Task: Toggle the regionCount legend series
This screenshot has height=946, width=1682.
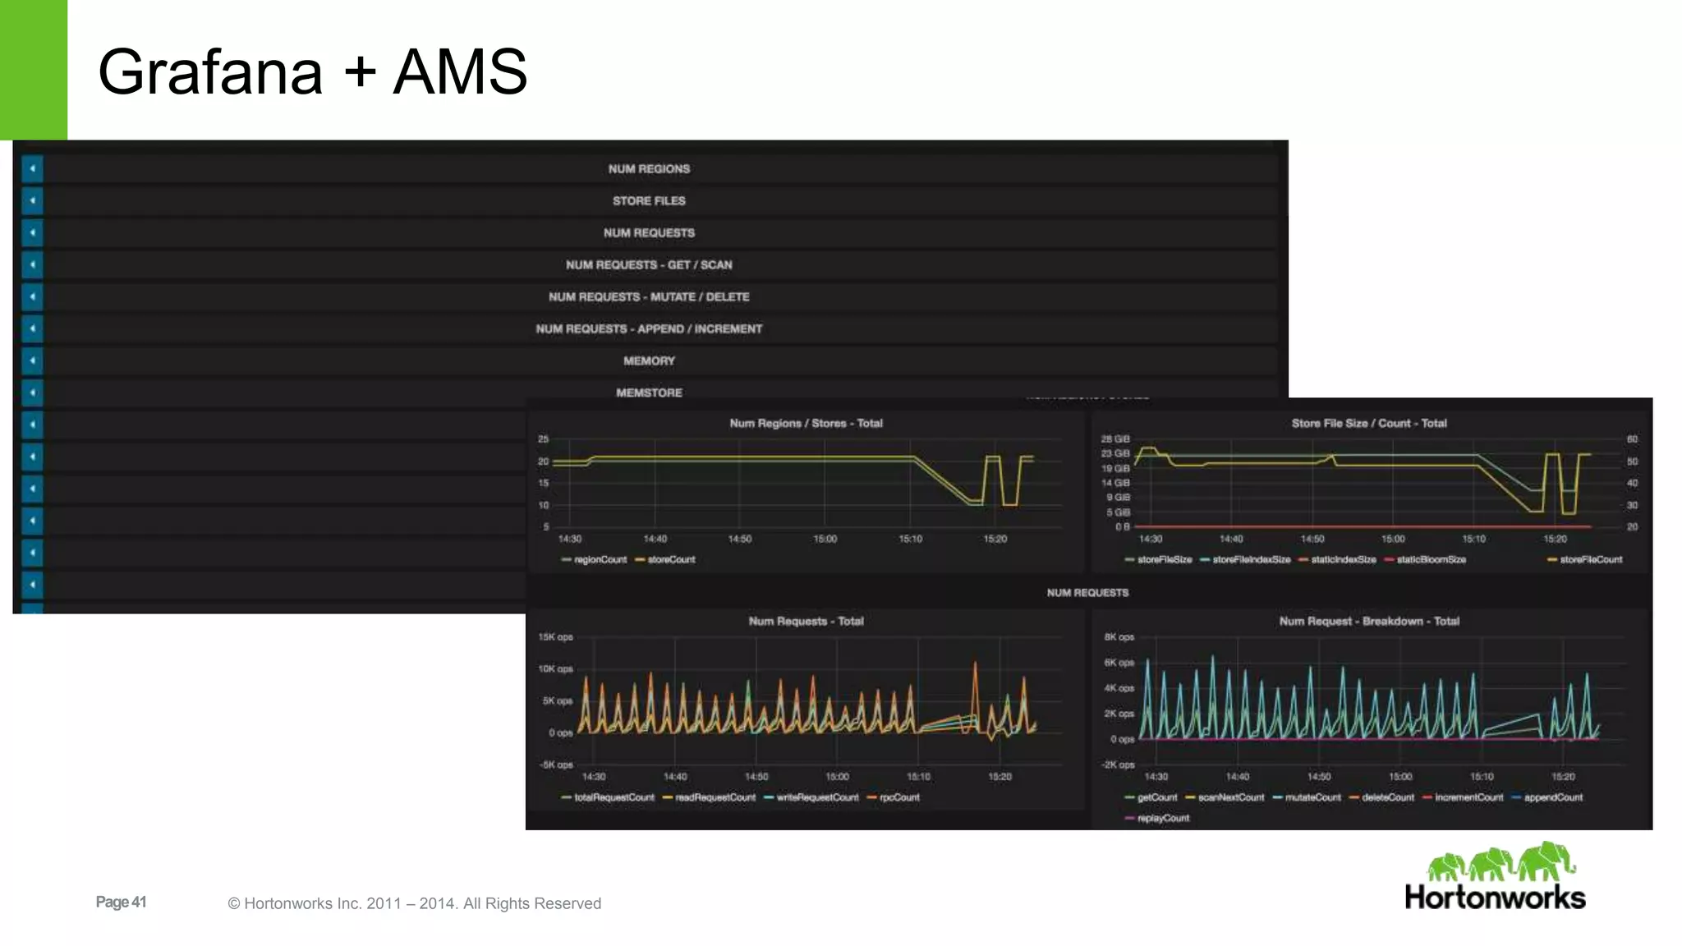Action: (594, 559)
